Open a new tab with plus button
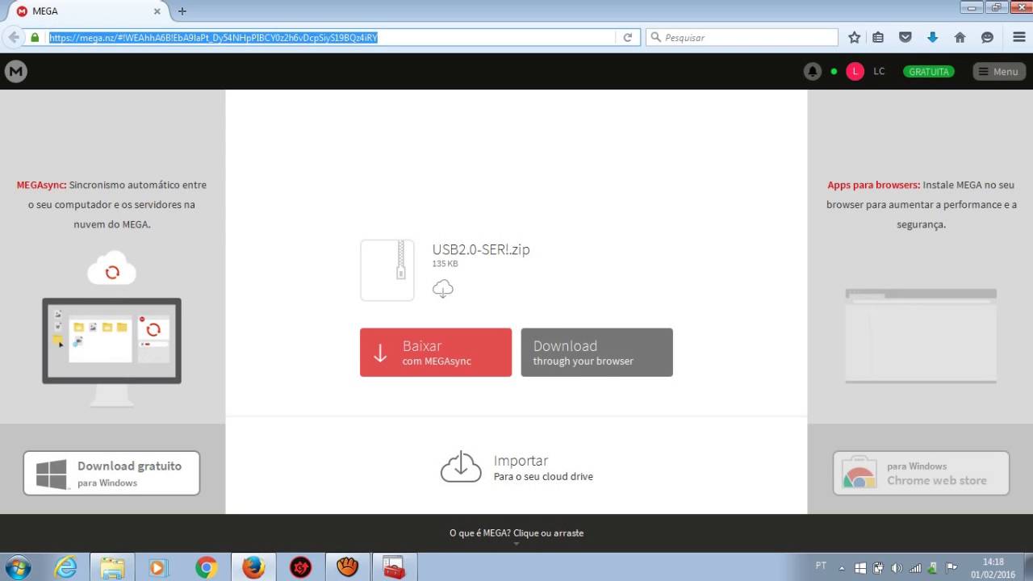The height and width of the screenshot is (581, 1033). (182, 11)
